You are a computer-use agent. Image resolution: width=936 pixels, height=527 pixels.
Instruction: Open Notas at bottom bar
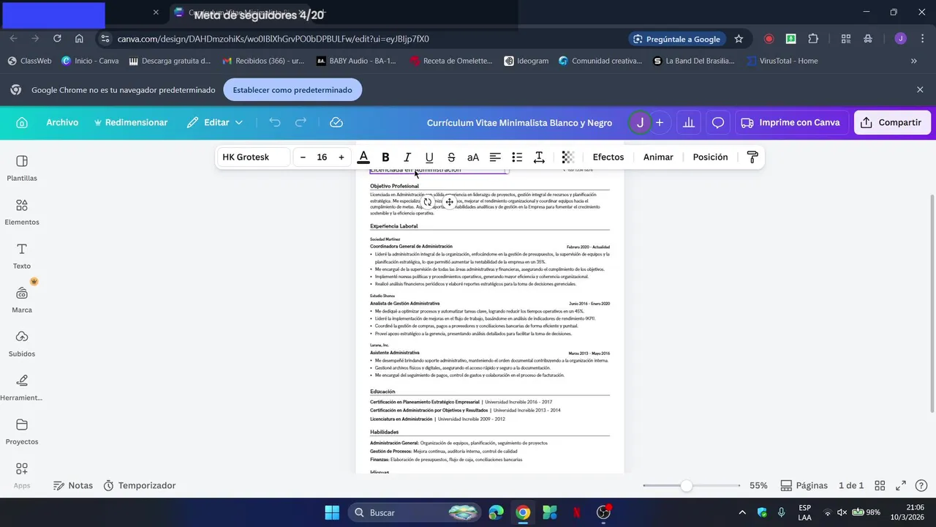73,485
